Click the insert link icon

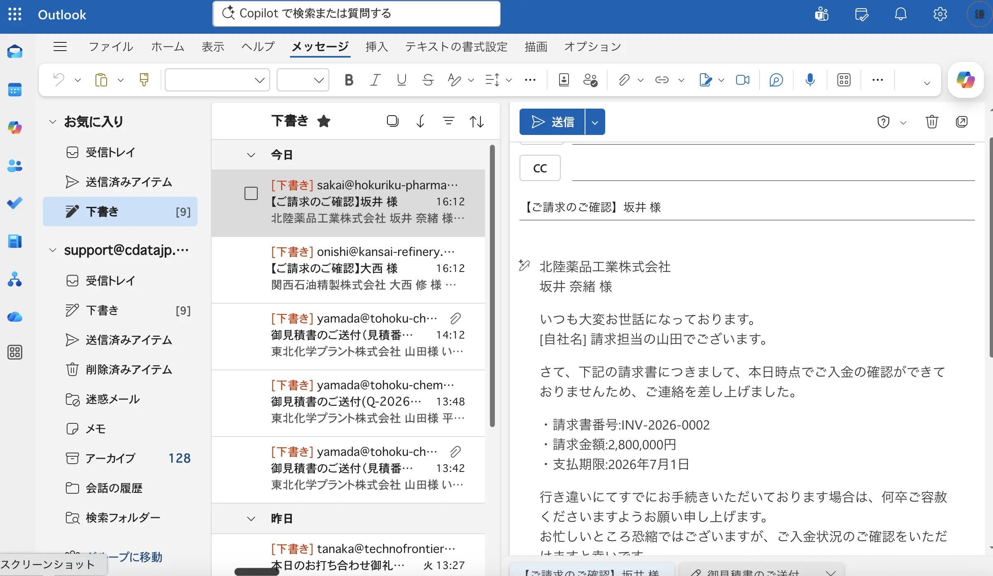point(662,79)
